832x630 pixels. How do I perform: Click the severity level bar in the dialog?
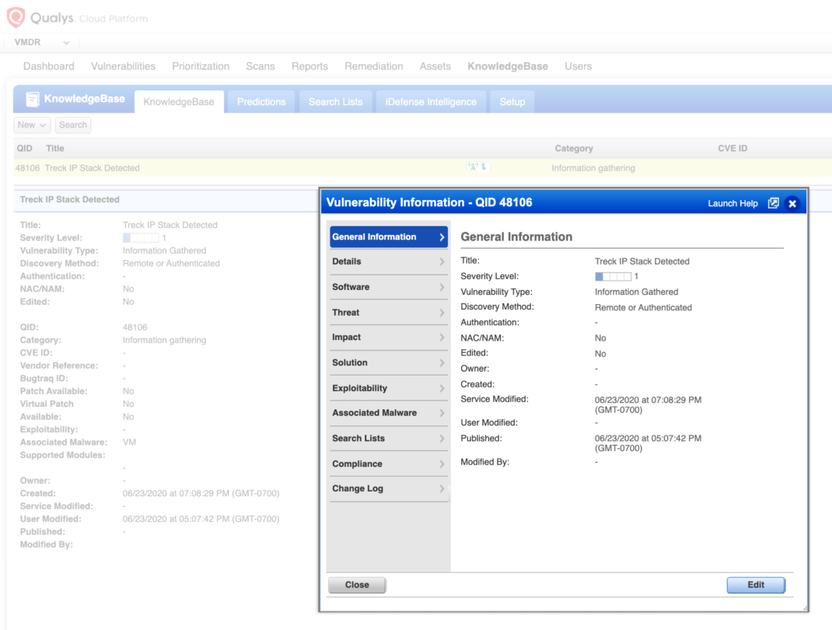click(613, 276)
